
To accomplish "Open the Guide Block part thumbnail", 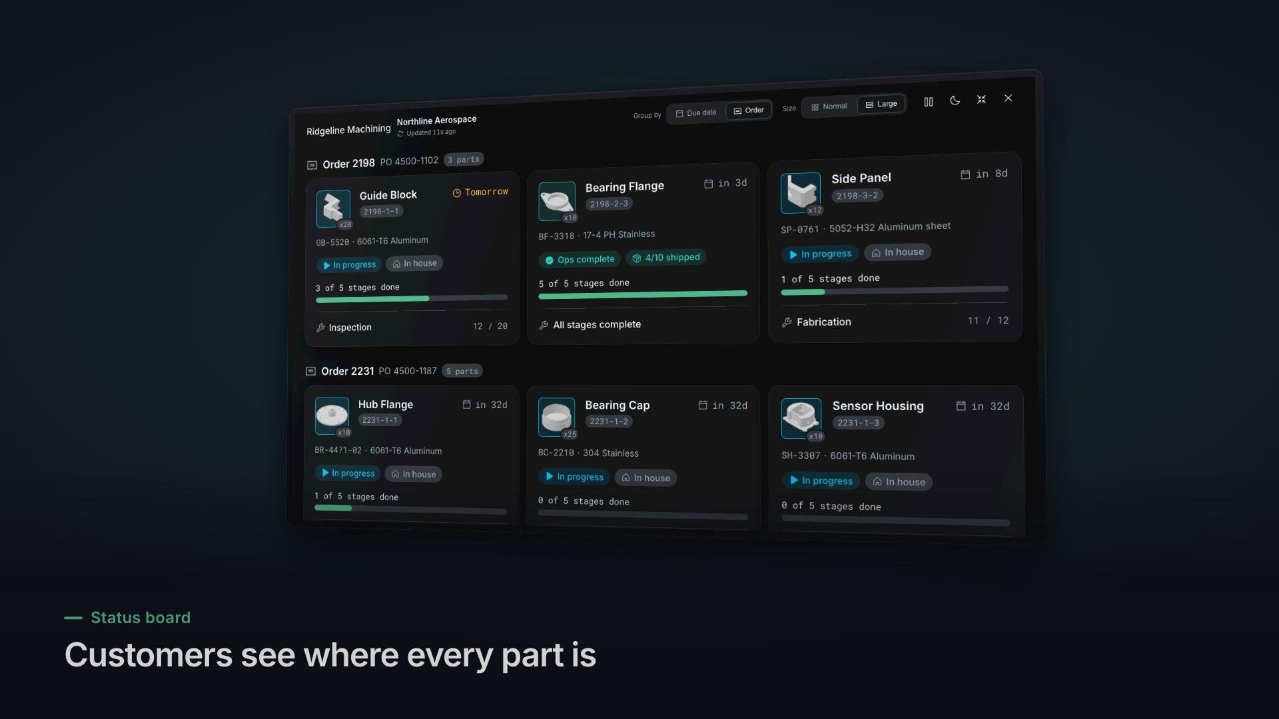I will (x=333, y=208).
